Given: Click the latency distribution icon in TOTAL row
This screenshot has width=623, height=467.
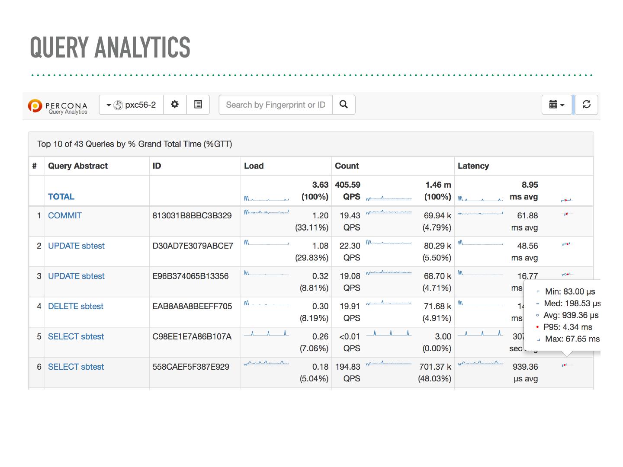Looking at the screenshot, I should [x=566, y=200].
